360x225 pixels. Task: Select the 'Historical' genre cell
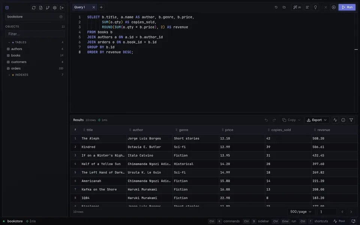[196, 164]
